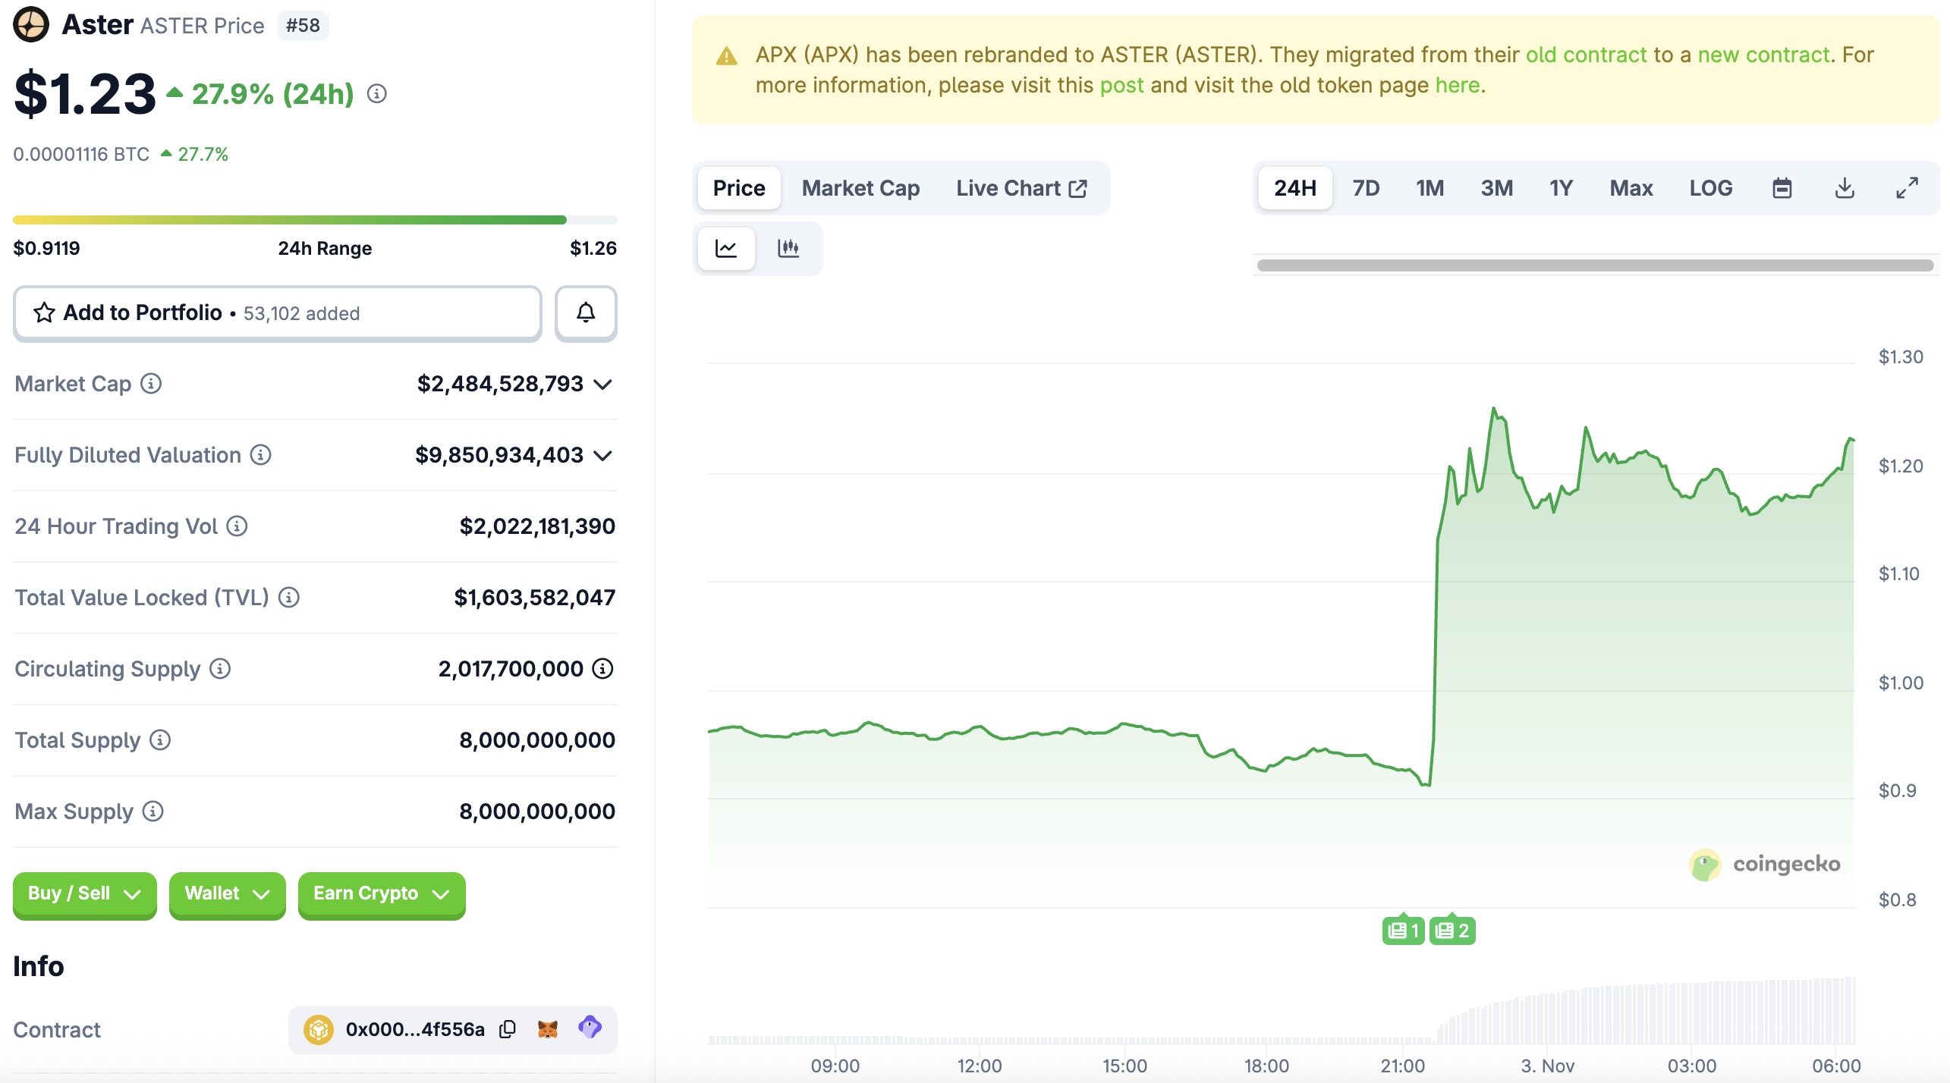This screenshot has height=1083, width=1950.
Task: Switch to the Market Cap chart tab
Action: point(860,187)
